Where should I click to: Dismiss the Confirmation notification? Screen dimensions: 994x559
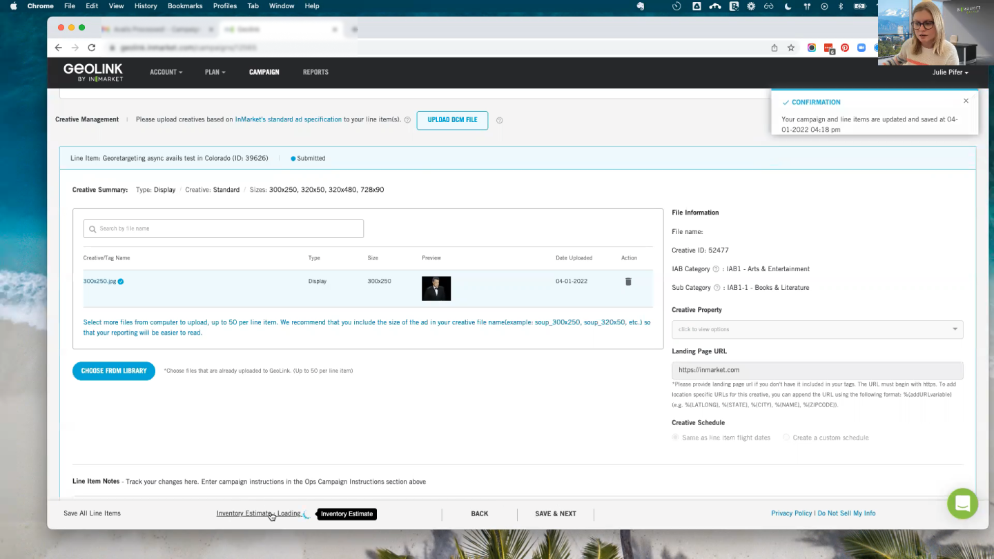point(966,101)
